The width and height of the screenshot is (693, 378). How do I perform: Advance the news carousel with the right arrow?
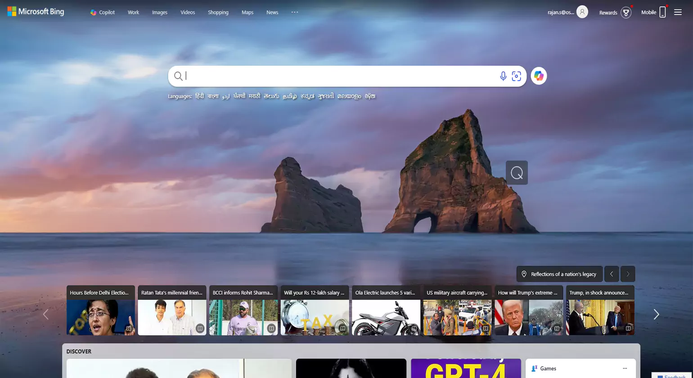click(656, 314)
